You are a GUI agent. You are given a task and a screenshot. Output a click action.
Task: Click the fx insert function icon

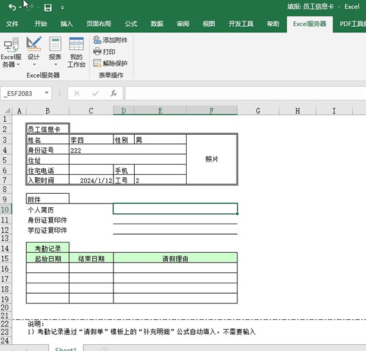pyautogui.click(x=113, y=93)
